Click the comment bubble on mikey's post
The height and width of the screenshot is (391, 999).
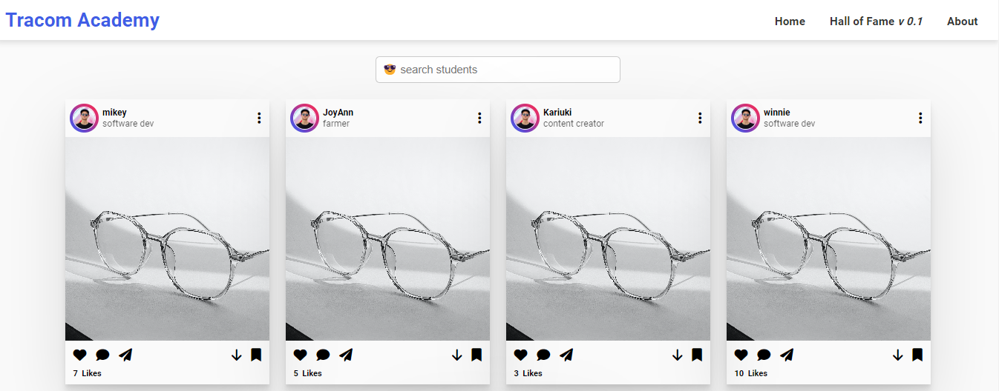(x=102, y=355)
